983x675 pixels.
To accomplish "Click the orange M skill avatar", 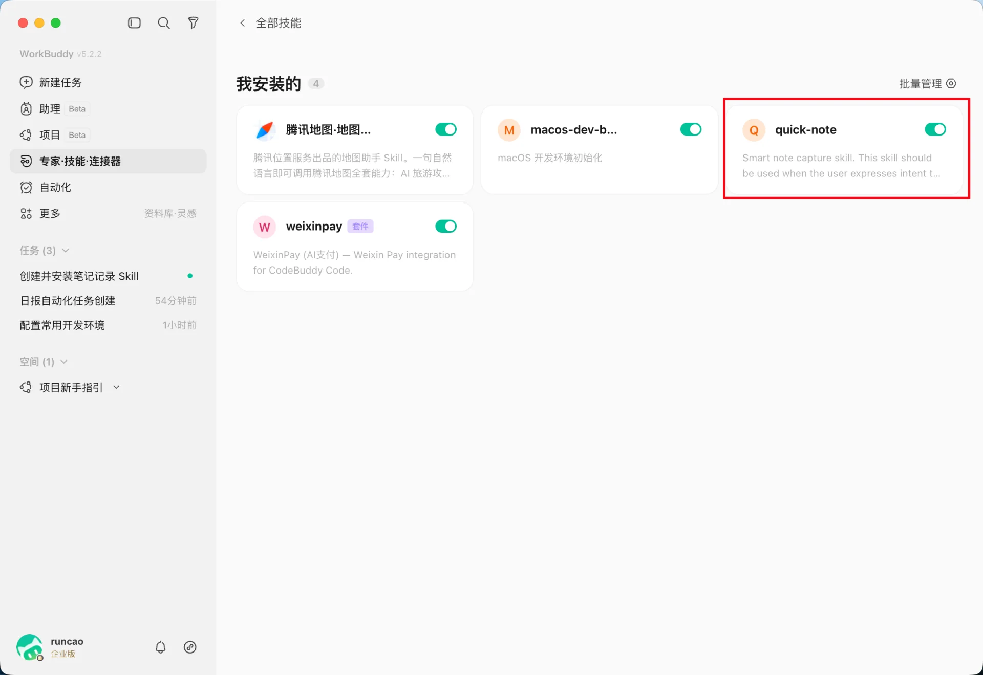I will click(509, 130).
